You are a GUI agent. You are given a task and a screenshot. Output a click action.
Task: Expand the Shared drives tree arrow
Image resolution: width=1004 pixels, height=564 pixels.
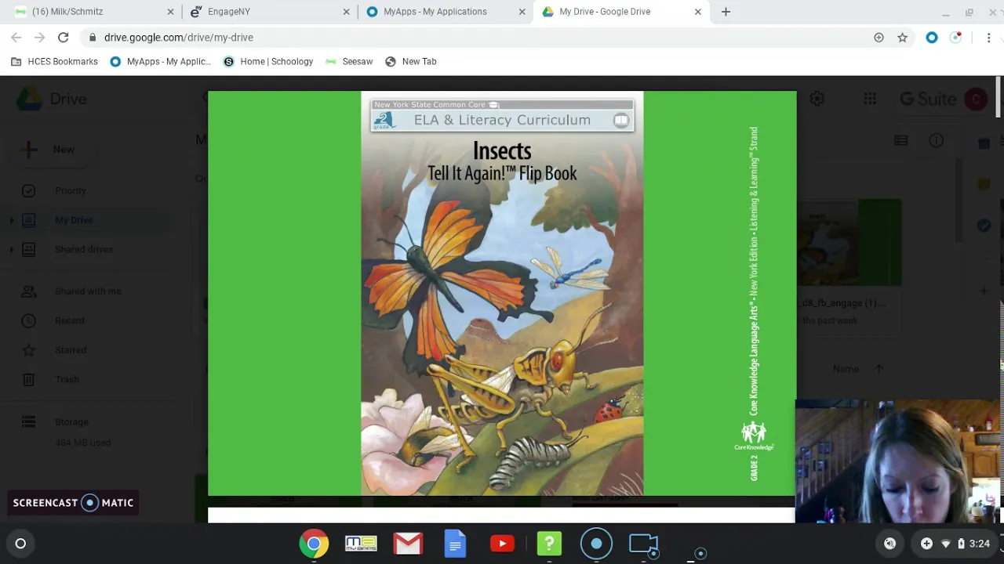pyautogui.click(x=11, y=249)
